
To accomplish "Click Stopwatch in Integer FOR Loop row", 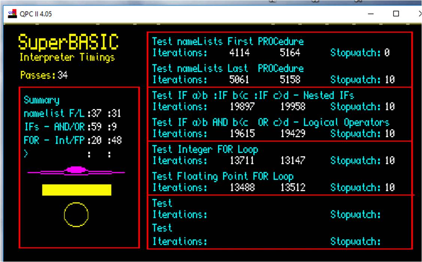I will coord(362,161).
